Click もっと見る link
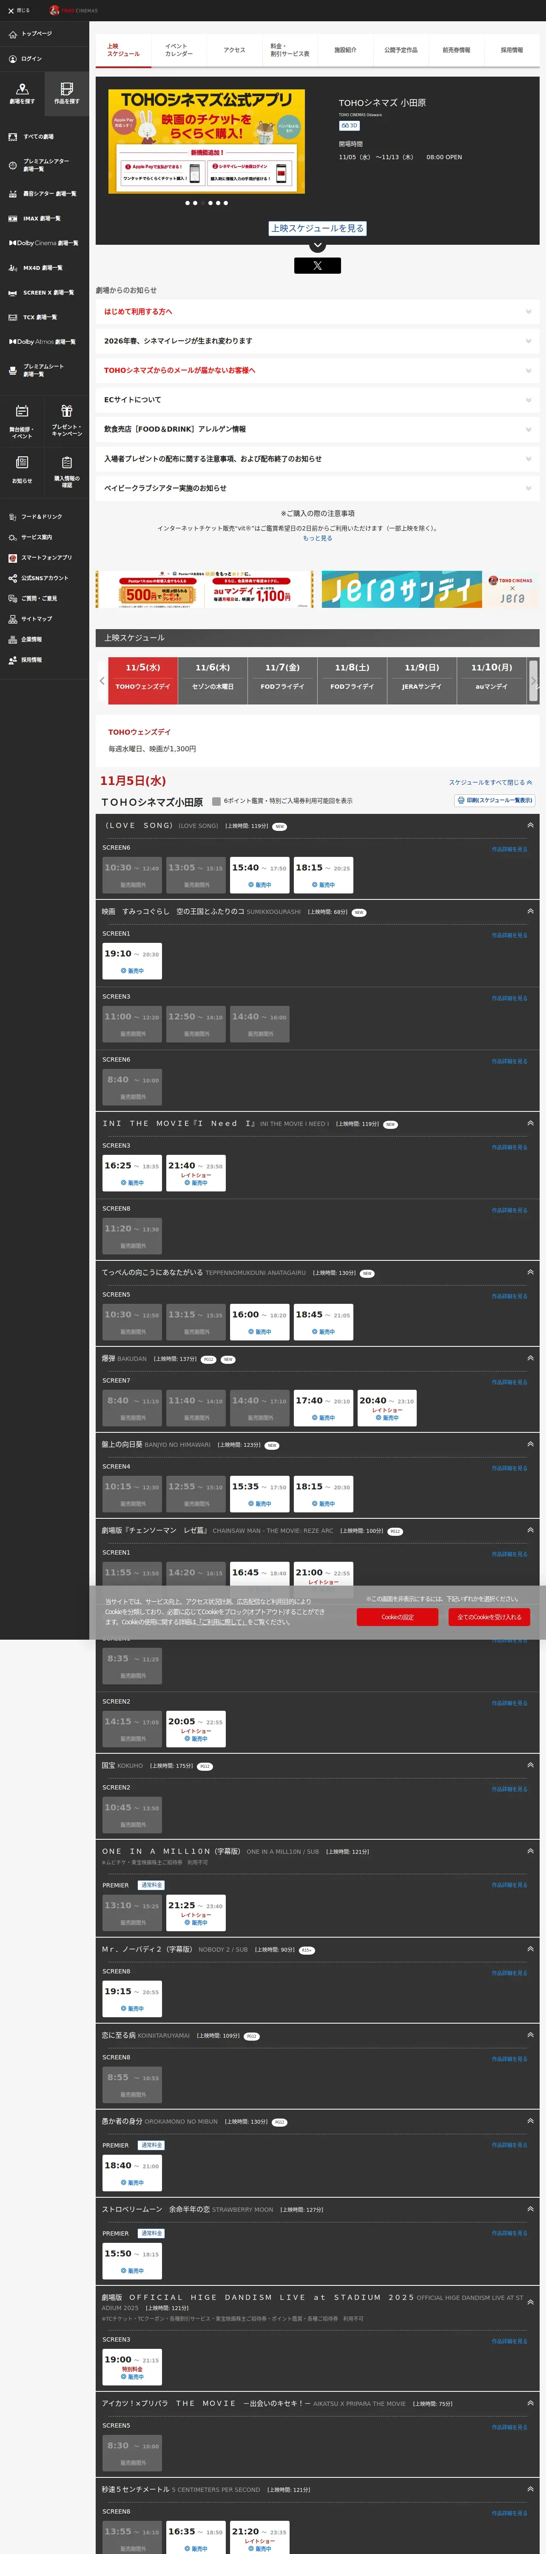The height and width of the screenshot is (2554, 546). pyautogui.click(x=317, y=538)
